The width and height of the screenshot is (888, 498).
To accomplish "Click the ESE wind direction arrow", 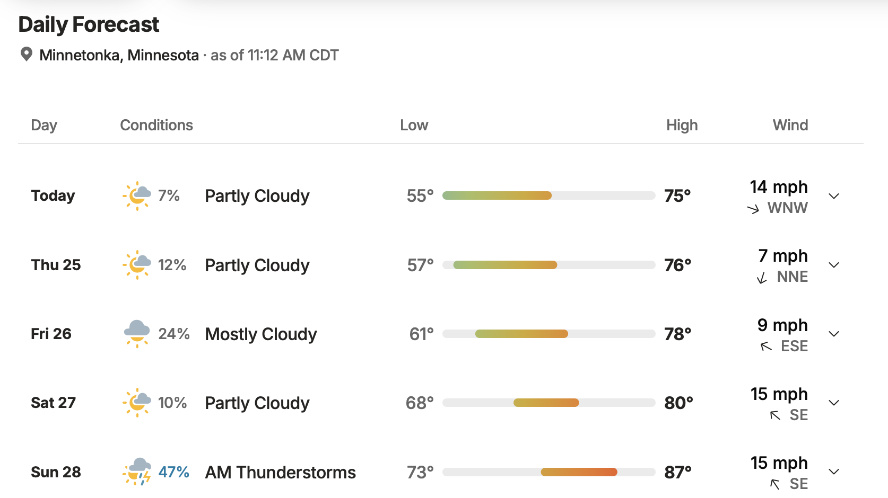I will 766,346.
